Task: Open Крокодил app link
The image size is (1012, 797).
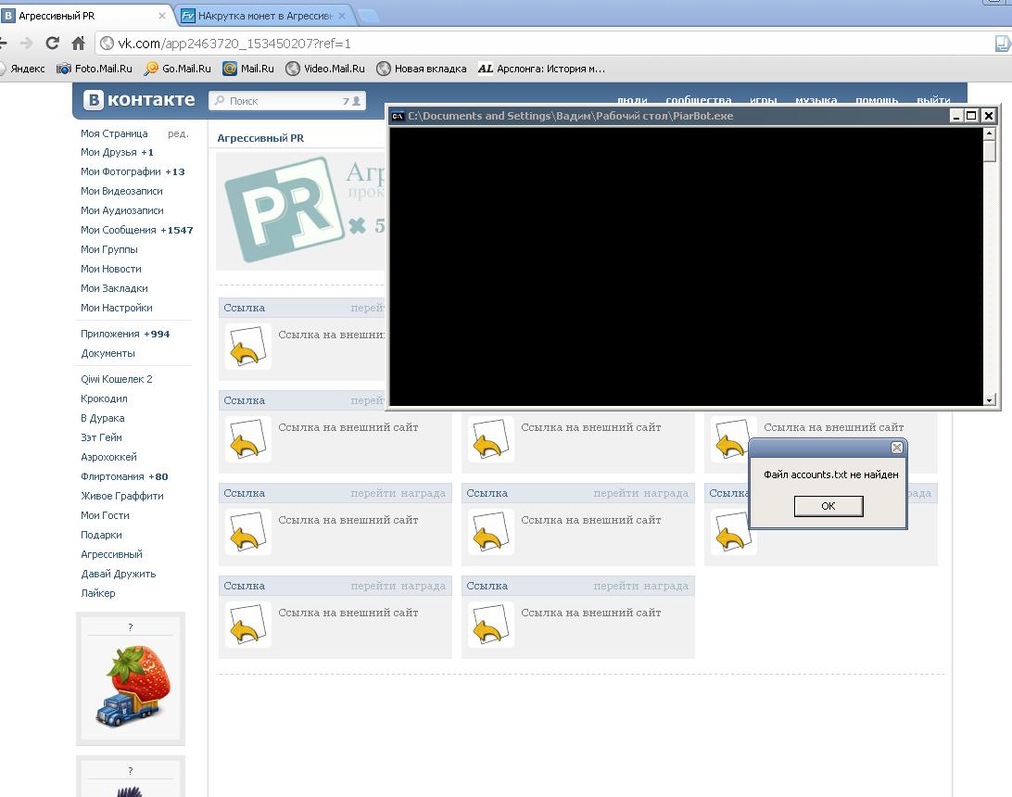Action: tap(104, 398)
